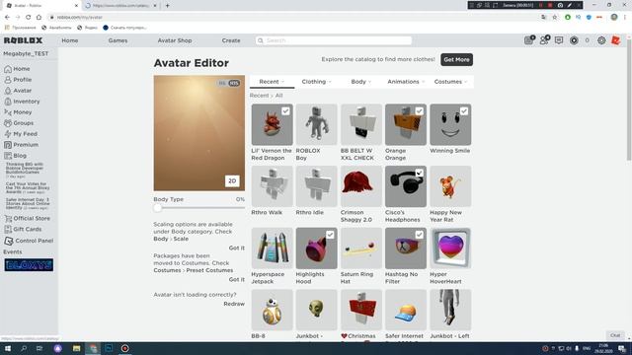
Task: Open the Robux balance icon
Action: 574,40
